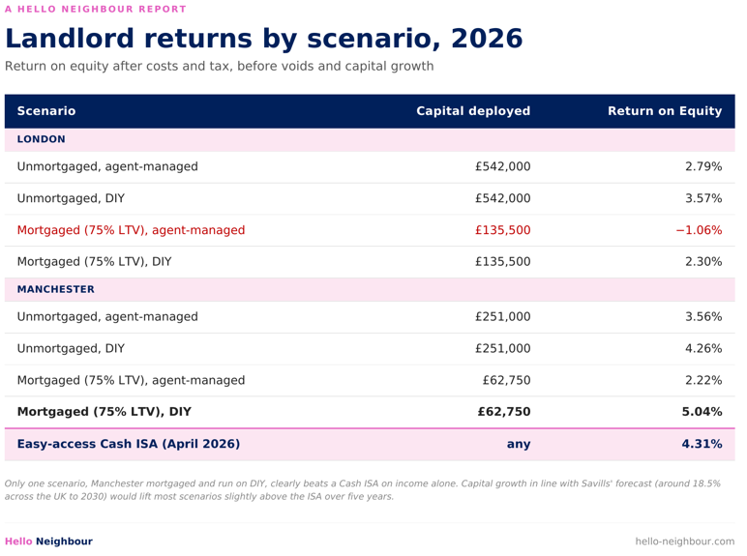Click the Scenario column header

(x=46, y=111)
